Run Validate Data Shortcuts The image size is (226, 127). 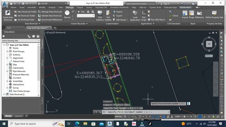(50, 16)
